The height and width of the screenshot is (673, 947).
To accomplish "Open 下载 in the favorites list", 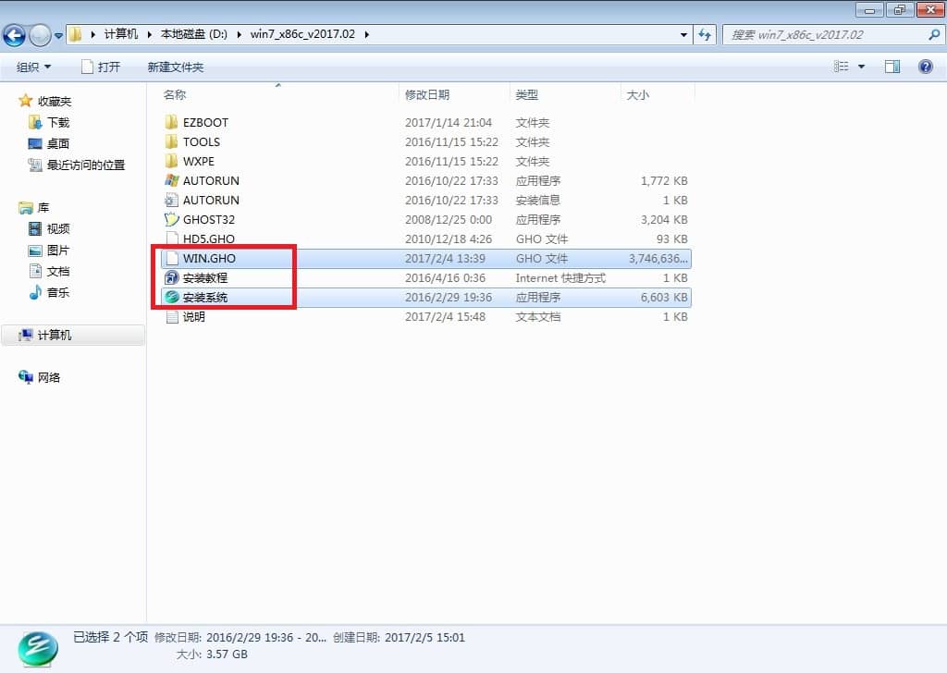I will [57, 123].
